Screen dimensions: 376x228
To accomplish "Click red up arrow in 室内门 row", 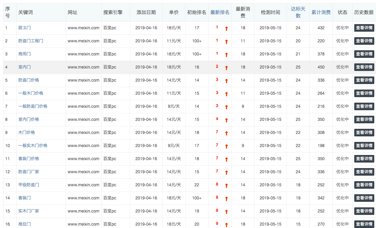I will [x=226, y=68].
